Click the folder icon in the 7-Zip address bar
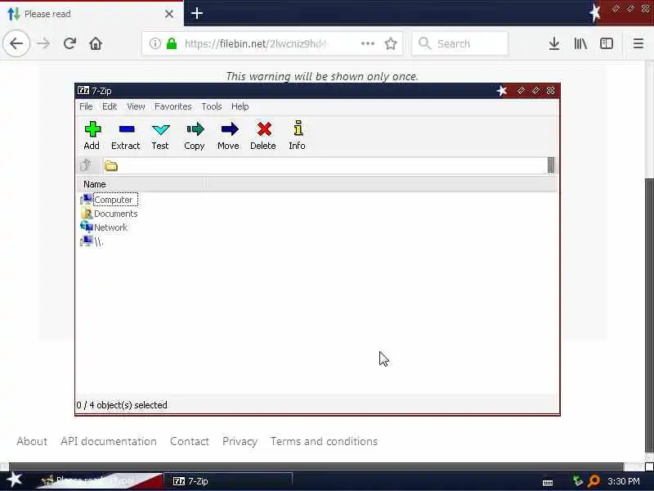Image resolution: width=654 pixels, height=491 pixels. (111, 166)
